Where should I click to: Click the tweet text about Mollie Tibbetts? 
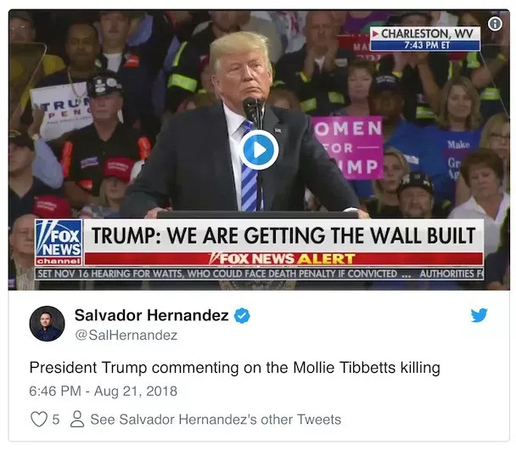234,368
